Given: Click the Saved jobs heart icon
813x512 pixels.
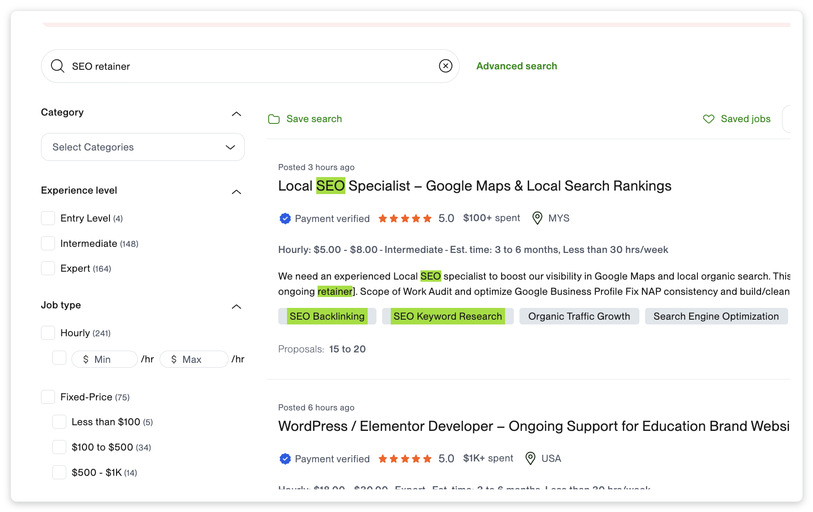Looking at the screenshot, I should (x=709, y=119).
